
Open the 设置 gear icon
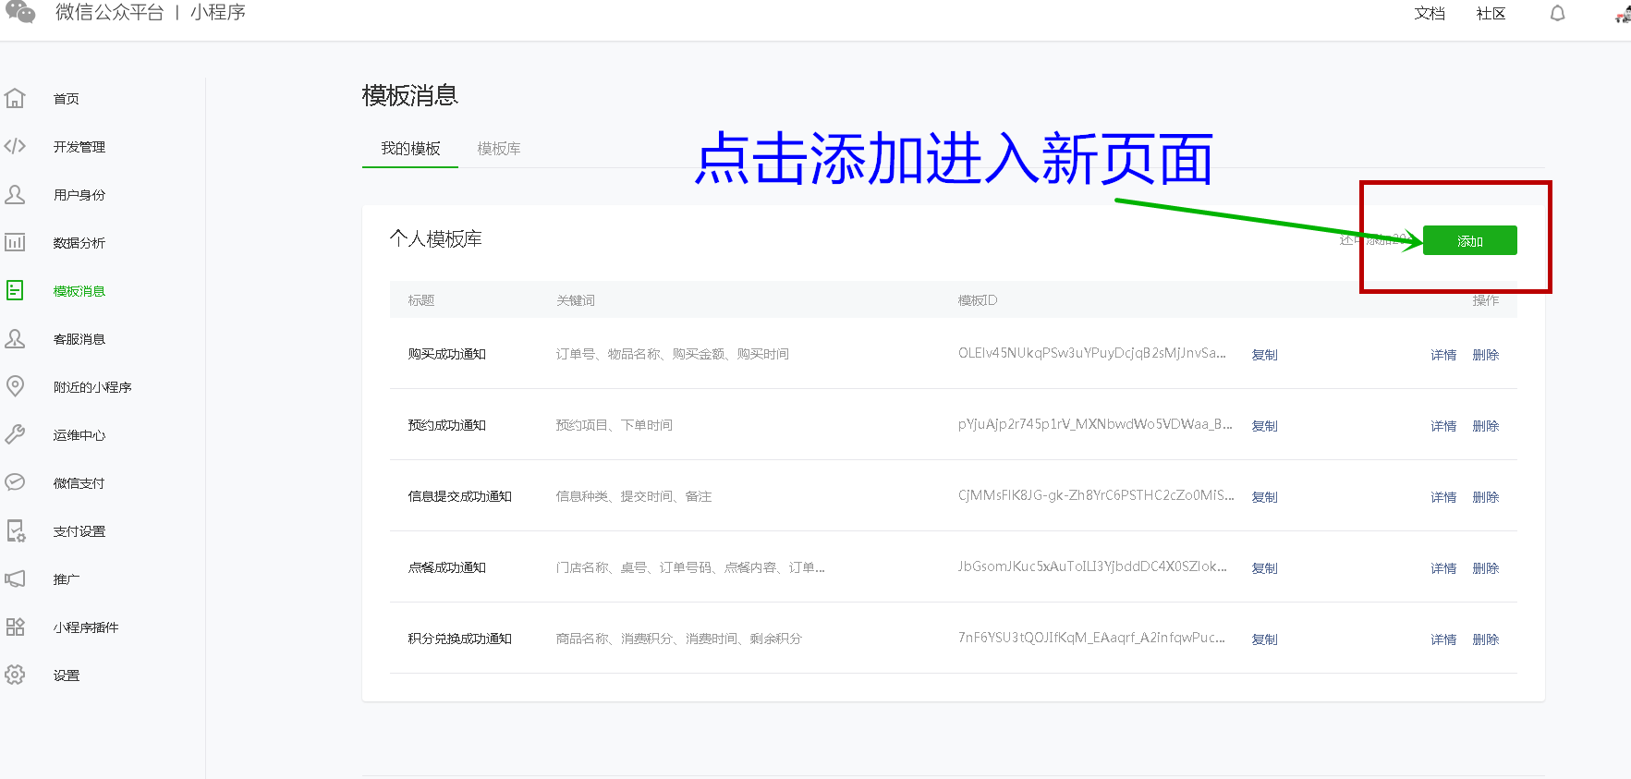click(x=15, y=675)
